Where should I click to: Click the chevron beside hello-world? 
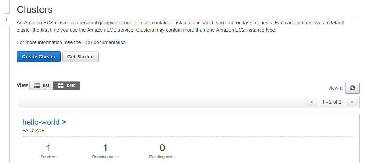click(64, 122)
